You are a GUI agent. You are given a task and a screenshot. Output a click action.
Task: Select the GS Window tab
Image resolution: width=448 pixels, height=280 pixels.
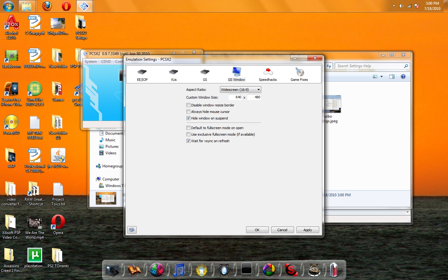tap(236, 75)
